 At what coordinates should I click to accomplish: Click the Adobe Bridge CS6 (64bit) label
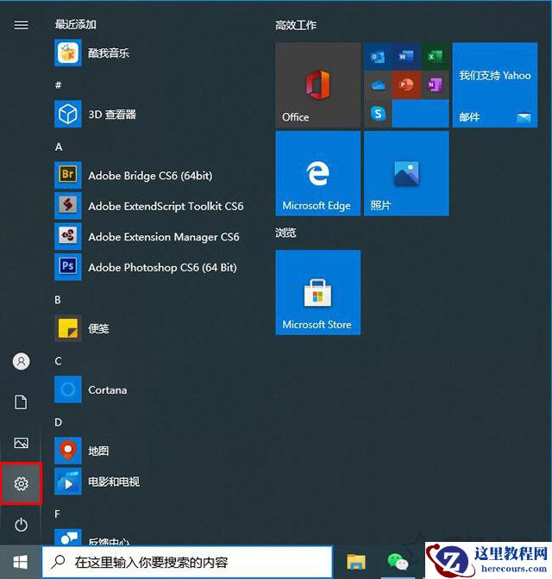click(150, 176)
